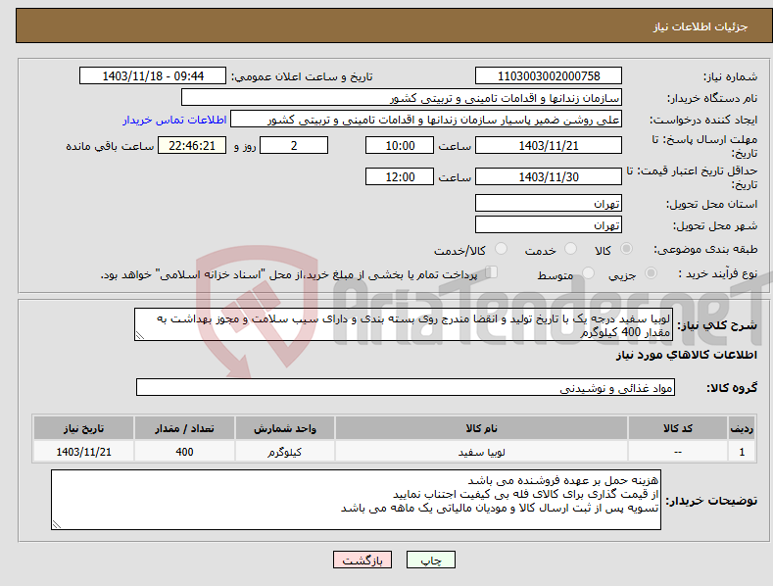Viewport: 773px width, 586px height.
Task: Click the گروه کالا field مواد غذائی و نوشیدنی
Action: 406,388
